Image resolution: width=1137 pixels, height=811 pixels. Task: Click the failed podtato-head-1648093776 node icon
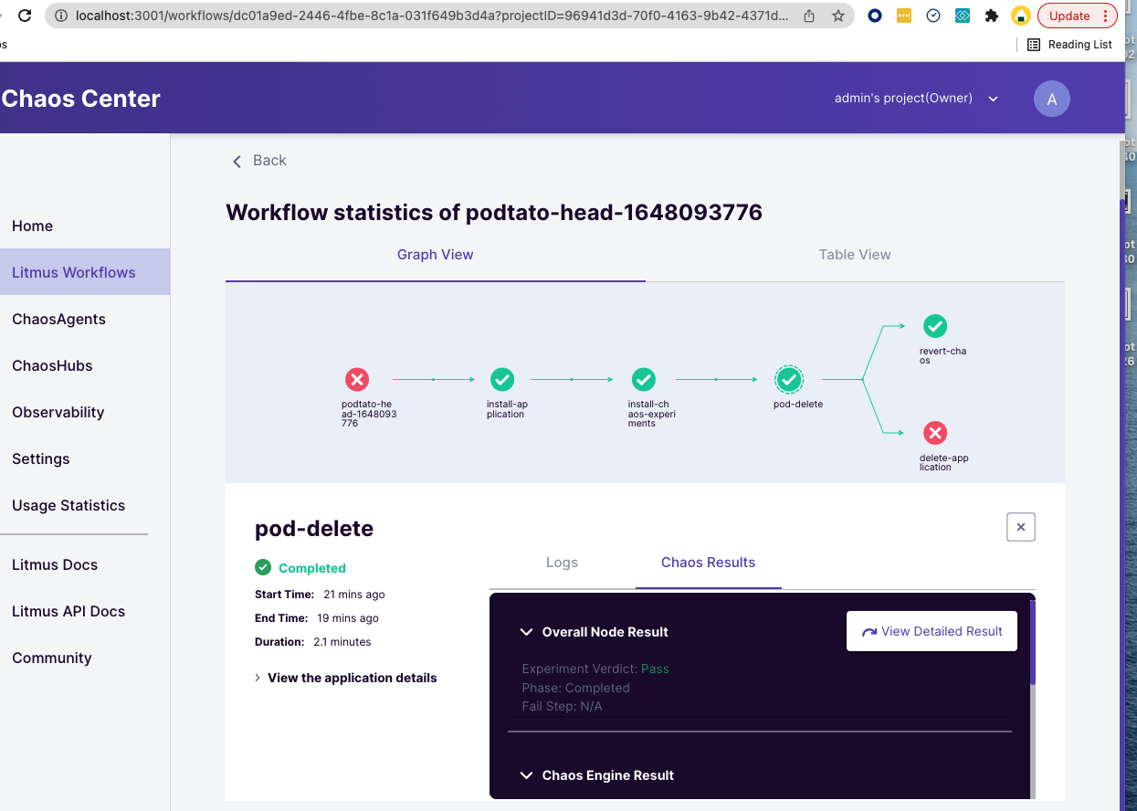(357, 379)
